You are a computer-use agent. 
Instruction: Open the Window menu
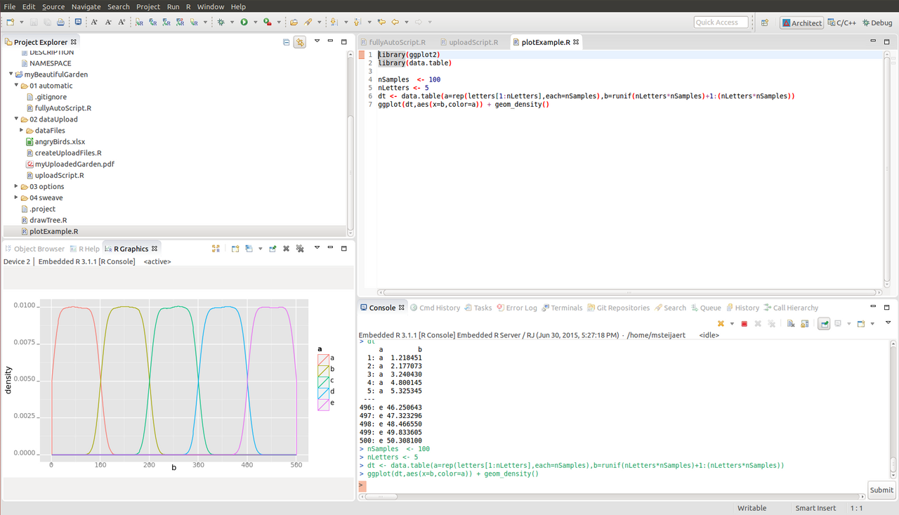[x=211, y=6]
